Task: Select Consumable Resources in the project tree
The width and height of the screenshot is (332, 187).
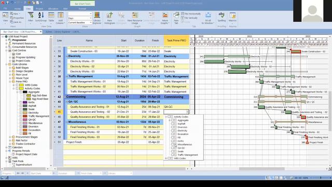Action: click(24, 47)
